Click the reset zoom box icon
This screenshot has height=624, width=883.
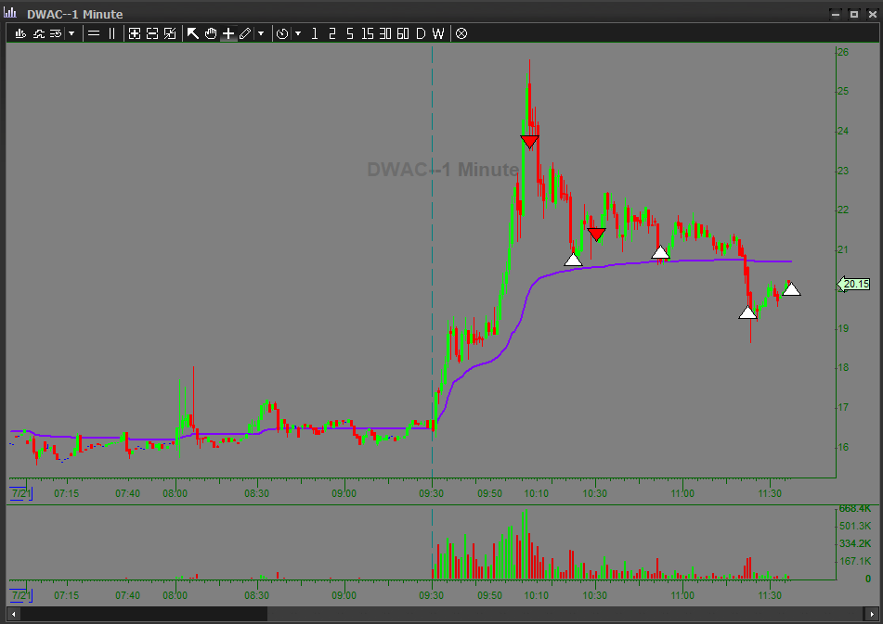pos(170,33)
